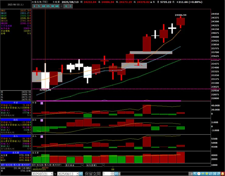This screenshot has width=225, height=176.
Task: Switch to 30-minute timeframe
Action: (x=52, y=6)
